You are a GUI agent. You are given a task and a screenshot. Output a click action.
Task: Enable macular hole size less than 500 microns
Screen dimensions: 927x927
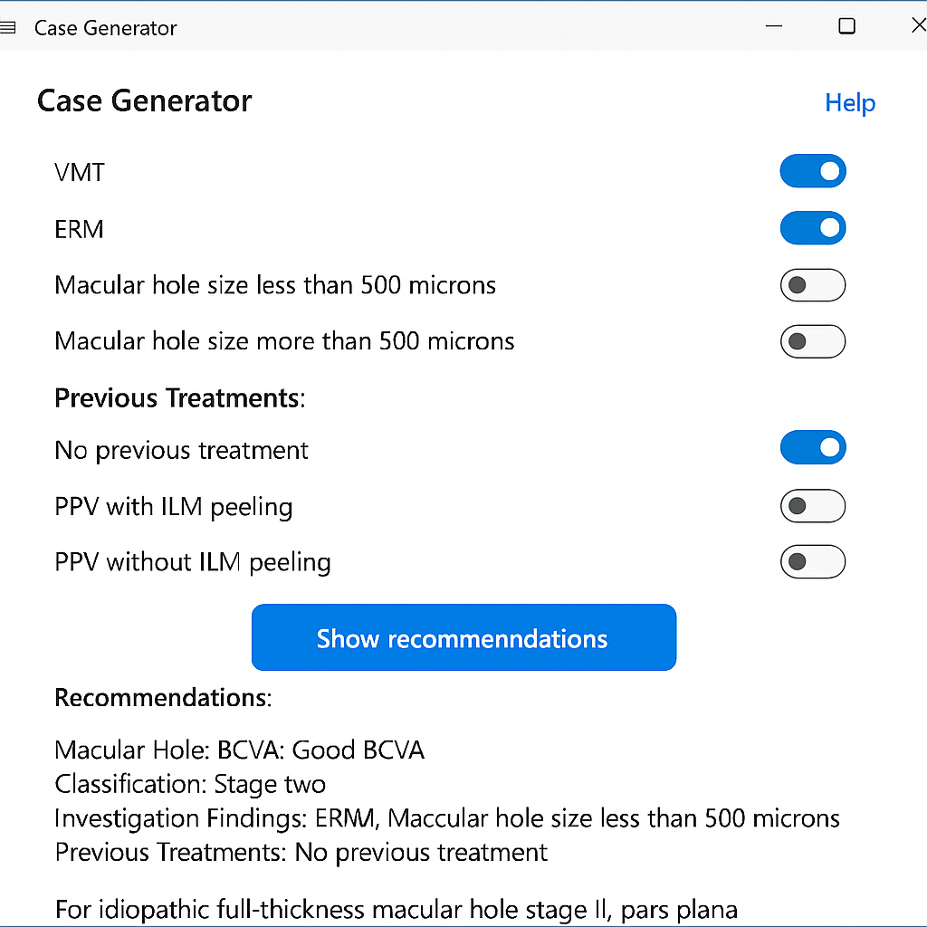pos(812,285)
